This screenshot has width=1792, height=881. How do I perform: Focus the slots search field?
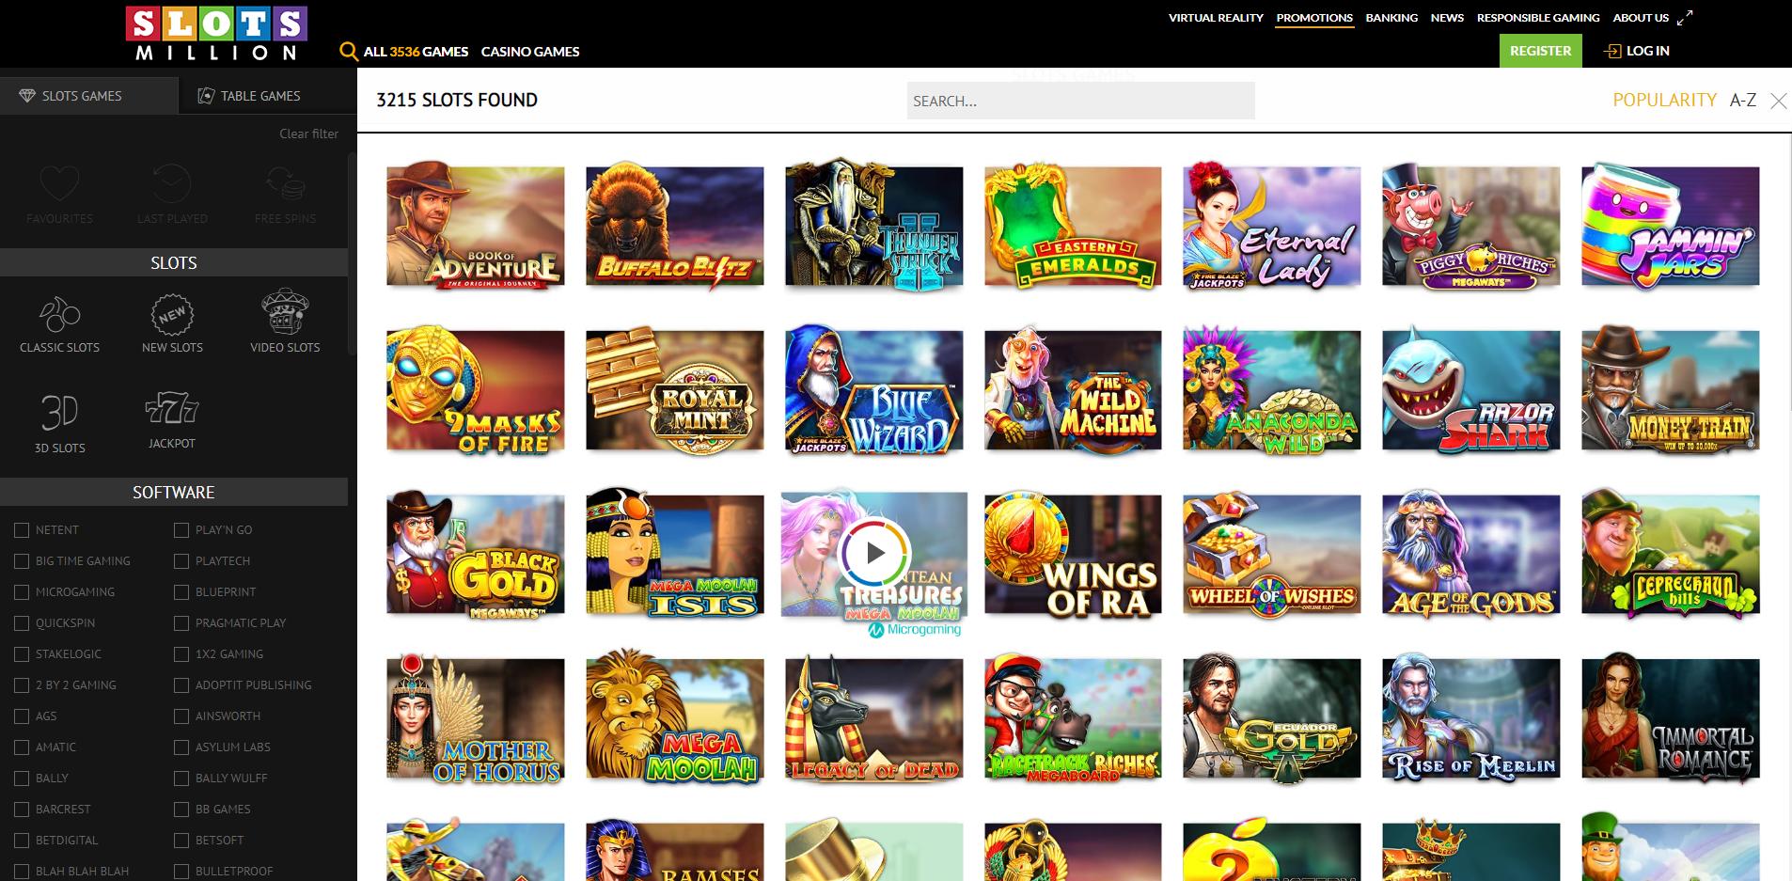1080,101
